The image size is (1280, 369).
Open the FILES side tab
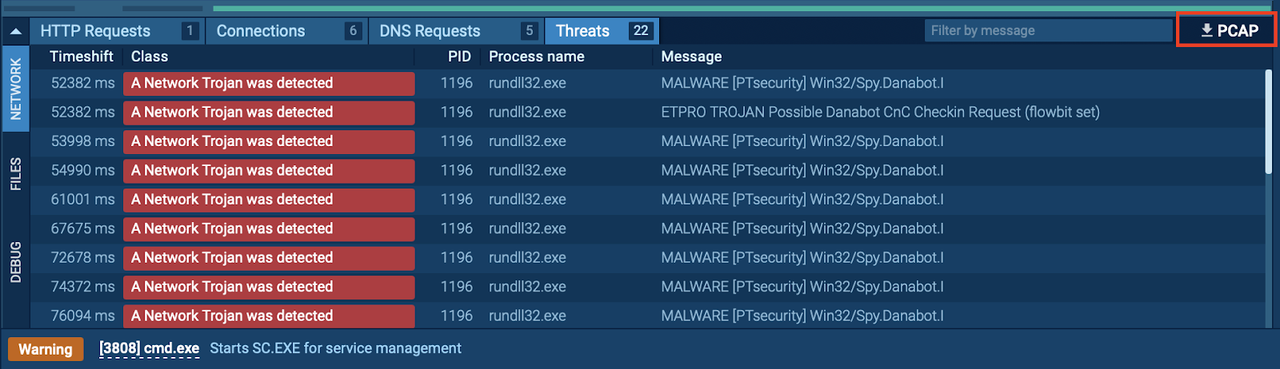point(15,174)
